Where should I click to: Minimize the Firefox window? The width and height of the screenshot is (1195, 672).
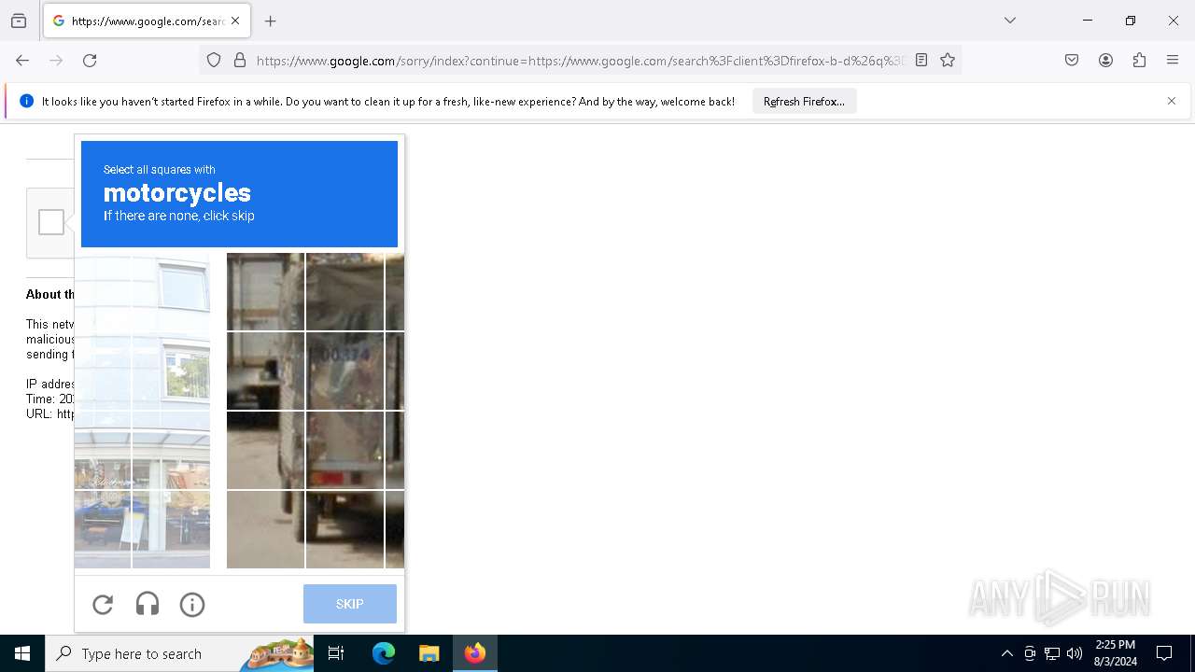[1088, 21]
